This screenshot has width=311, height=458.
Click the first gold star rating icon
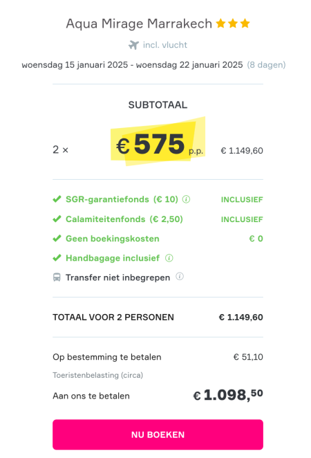tap(221, 23)
